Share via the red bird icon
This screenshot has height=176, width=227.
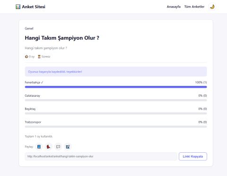pyautogui.click(x=48, y=147)
